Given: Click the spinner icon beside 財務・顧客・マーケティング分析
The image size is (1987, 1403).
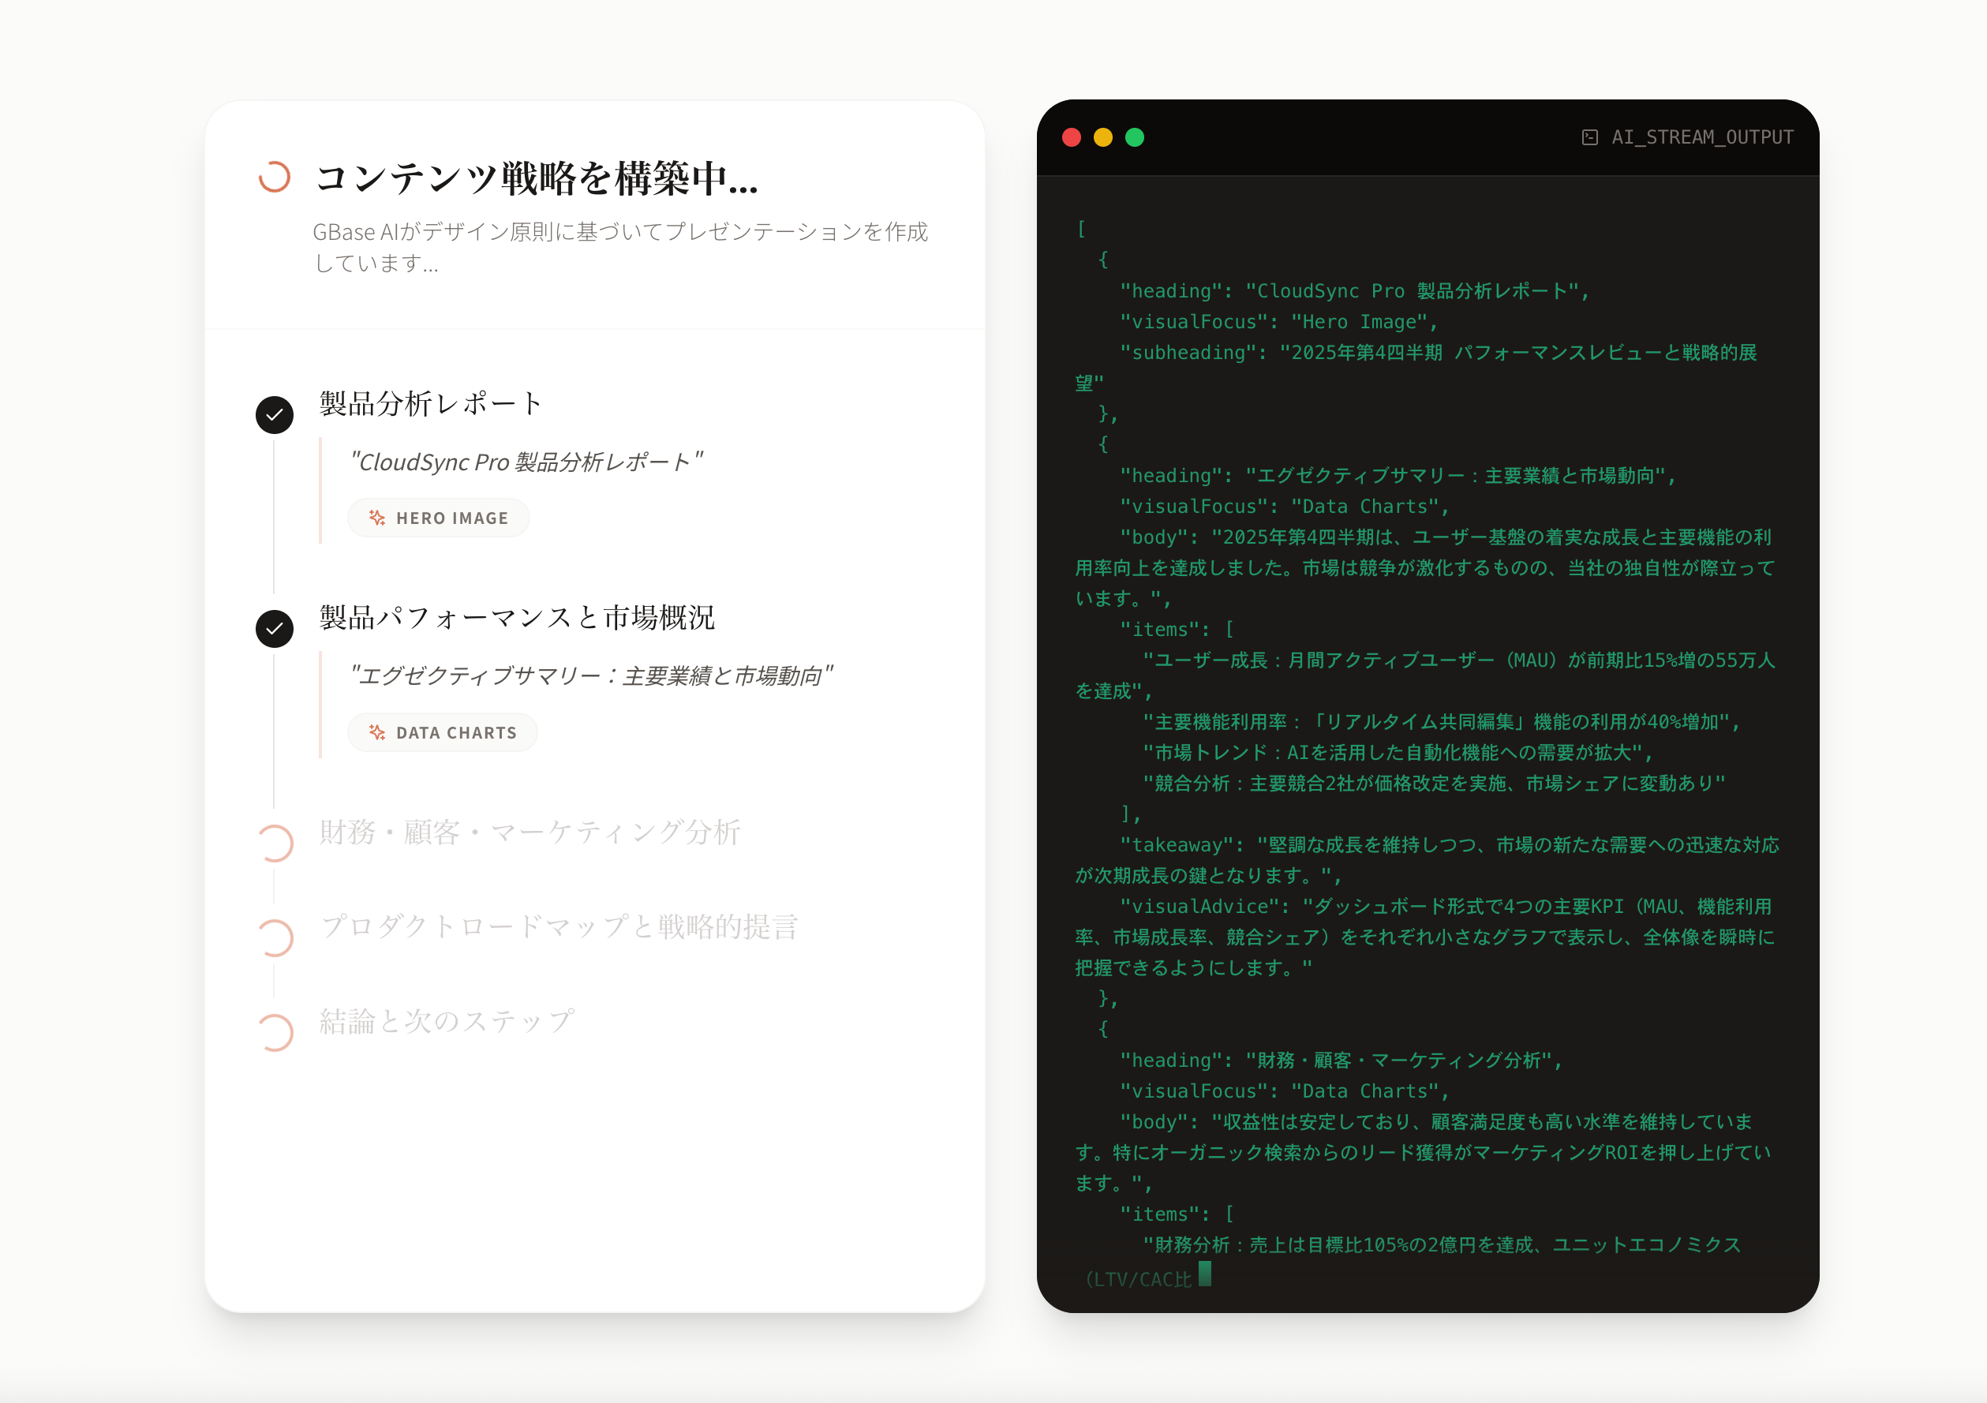Looking at the screenshot, I should (275, 842).
